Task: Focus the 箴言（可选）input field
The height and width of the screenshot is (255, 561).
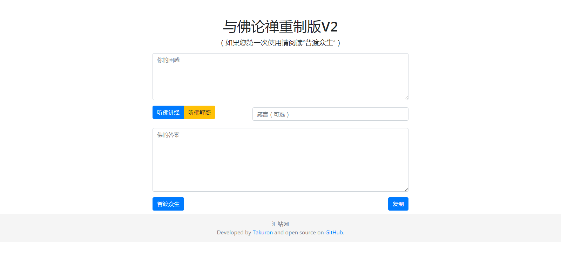Action: click(x=330, y=114)
